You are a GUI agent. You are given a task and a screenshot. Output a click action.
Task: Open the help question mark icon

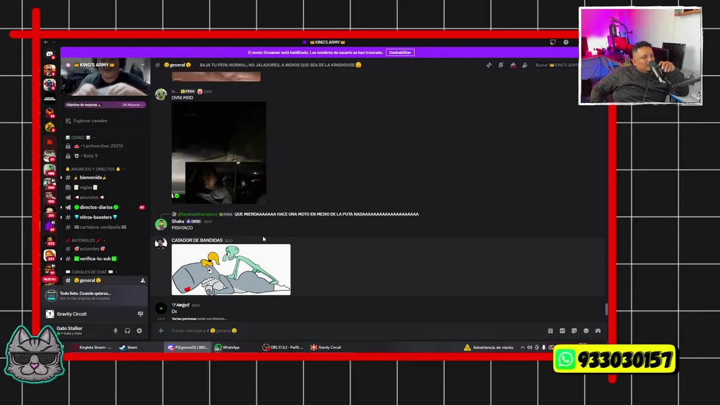click(x=566, y=42)
